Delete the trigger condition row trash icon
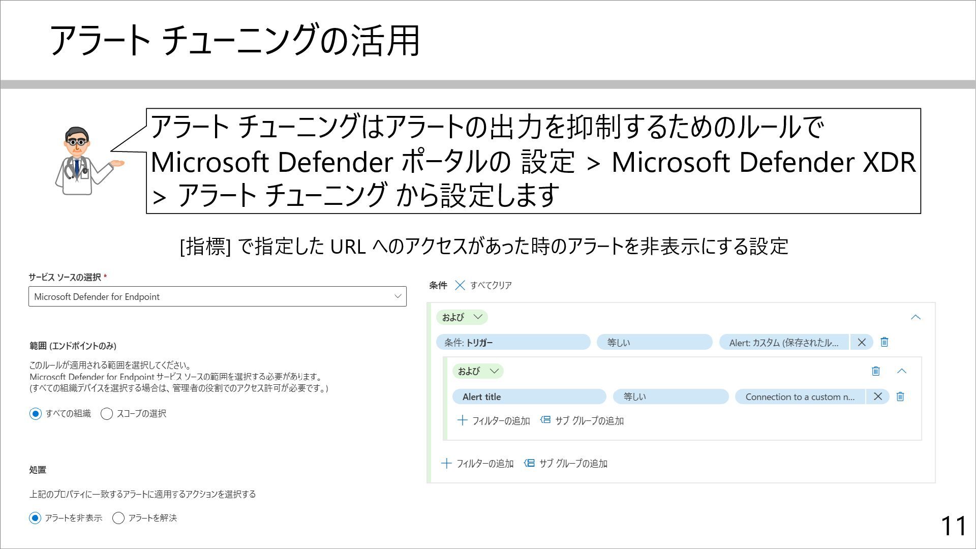Screen dimensions: 976x549 [x=884, y=342]
